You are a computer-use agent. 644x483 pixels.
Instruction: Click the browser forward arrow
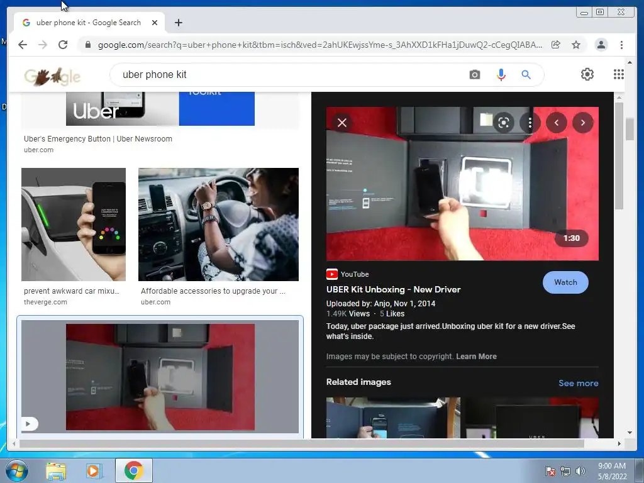[43, 45]
